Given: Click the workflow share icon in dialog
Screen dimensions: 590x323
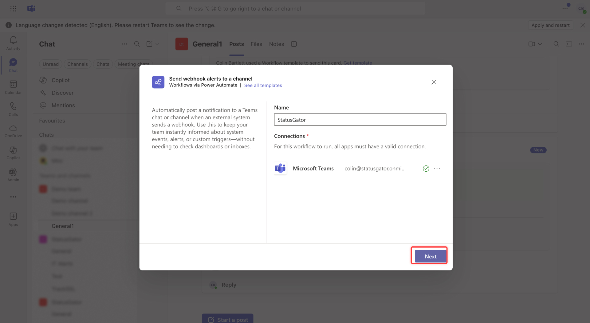Looking at the screenshot, I should [158, 82].
